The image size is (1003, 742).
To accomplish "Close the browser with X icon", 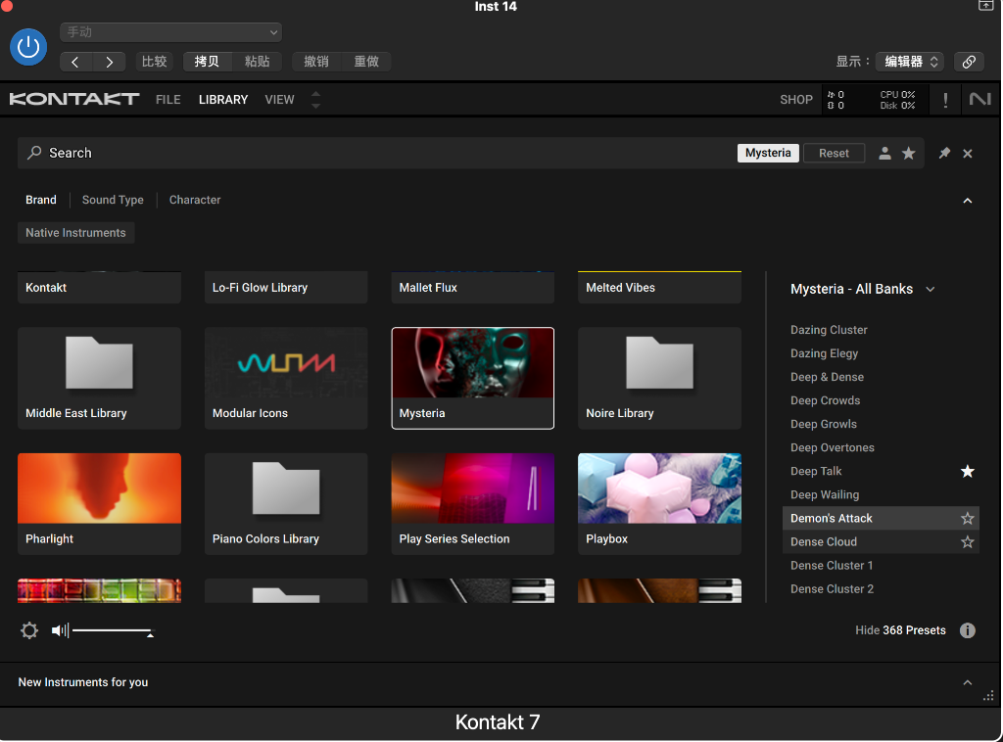I will 967,154.
